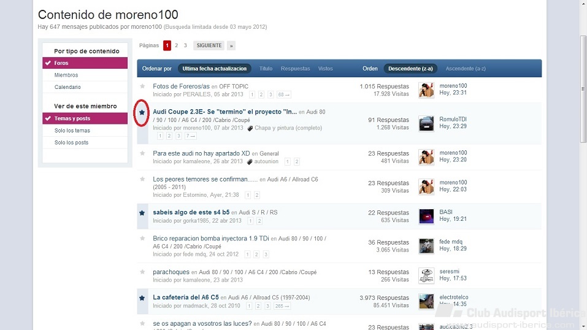Open OFF TOPIC forum link

[x=234, y=86]
